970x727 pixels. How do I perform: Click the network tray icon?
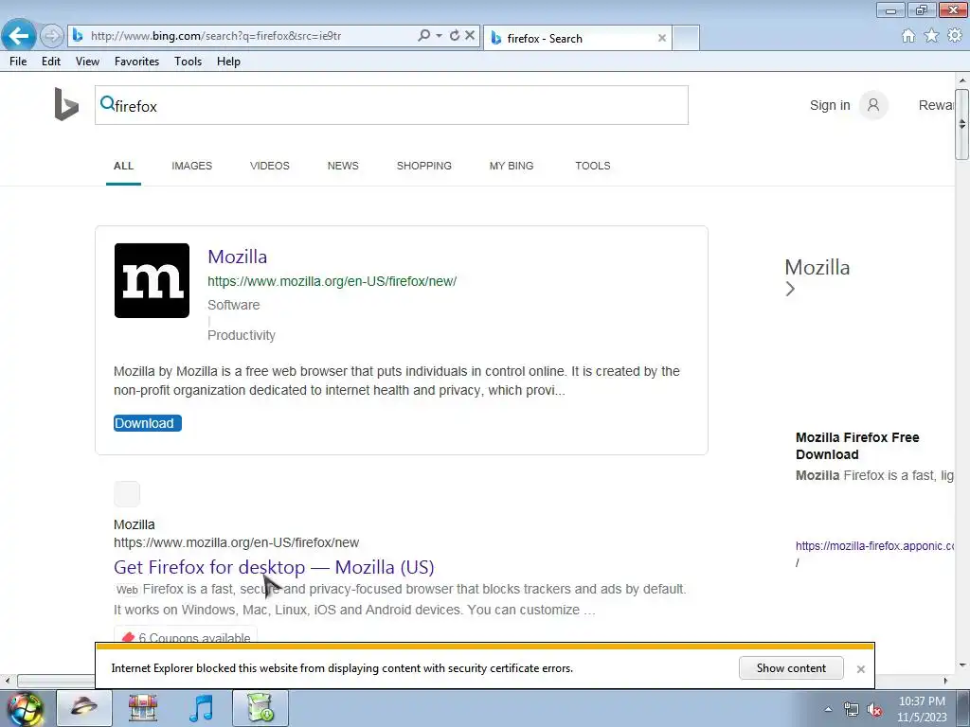(852, 709)
